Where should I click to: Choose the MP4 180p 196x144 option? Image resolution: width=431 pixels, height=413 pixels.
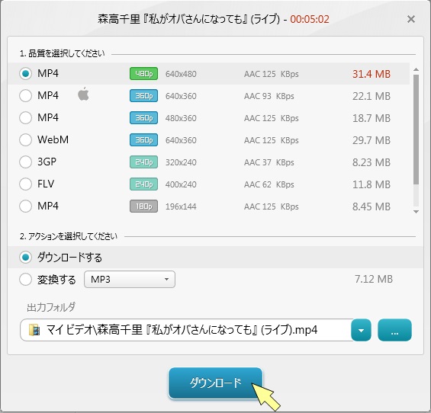(25, 206)
